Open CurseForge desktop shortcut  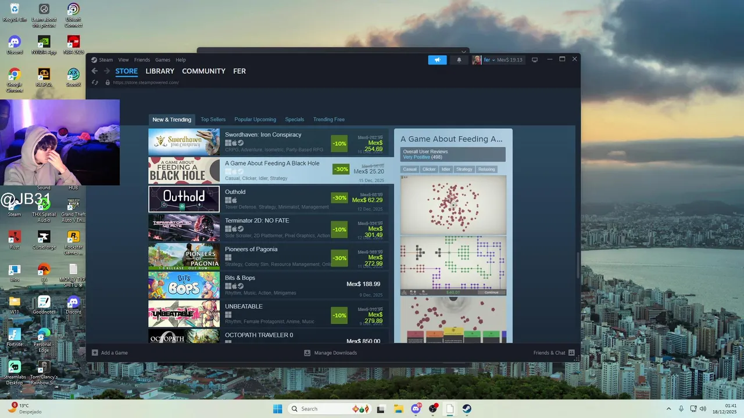point(44,240)
